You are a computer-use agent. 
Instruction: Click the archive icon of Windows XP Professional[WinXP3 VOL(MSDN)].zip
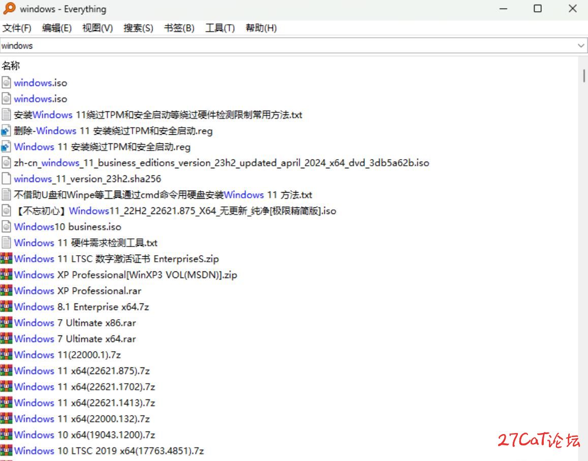[x=7, y=274]
